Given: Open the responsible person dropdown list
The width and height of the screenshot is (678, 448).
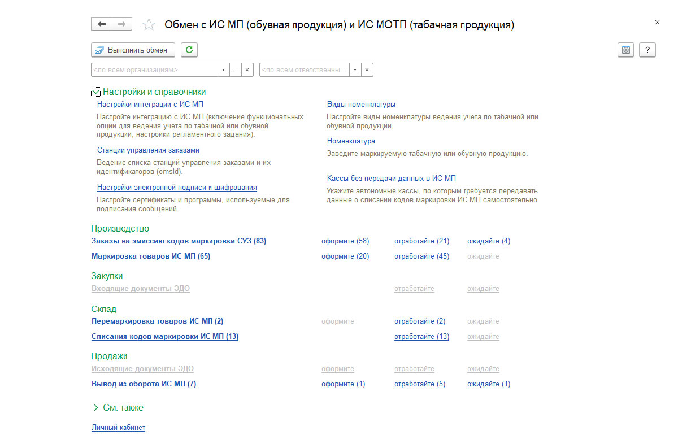Looking at the screenshot, I should coord(355,70).
